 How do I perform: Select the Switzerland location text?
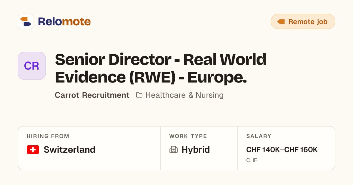pos(69,150)
